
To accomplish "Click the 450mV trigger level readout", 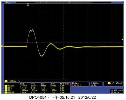I will point(119,83).
